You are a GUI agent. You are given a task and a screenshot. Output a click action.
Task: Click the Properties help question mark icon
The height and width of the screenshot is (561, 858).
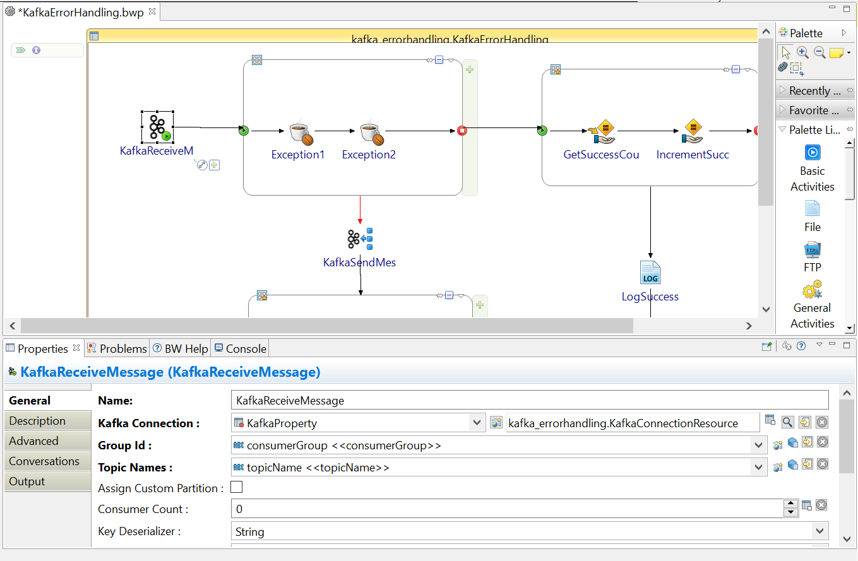[x=801, y=346]
